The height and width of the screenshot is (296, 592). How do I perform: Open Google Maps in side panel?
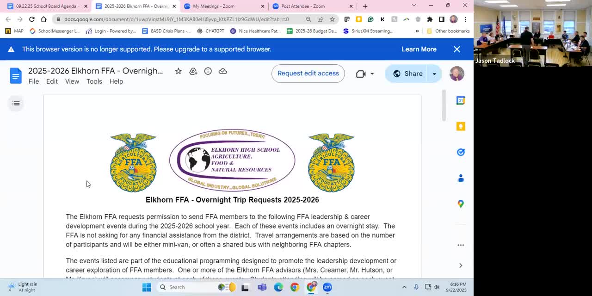pyautogui.click(x=461, y=204)
